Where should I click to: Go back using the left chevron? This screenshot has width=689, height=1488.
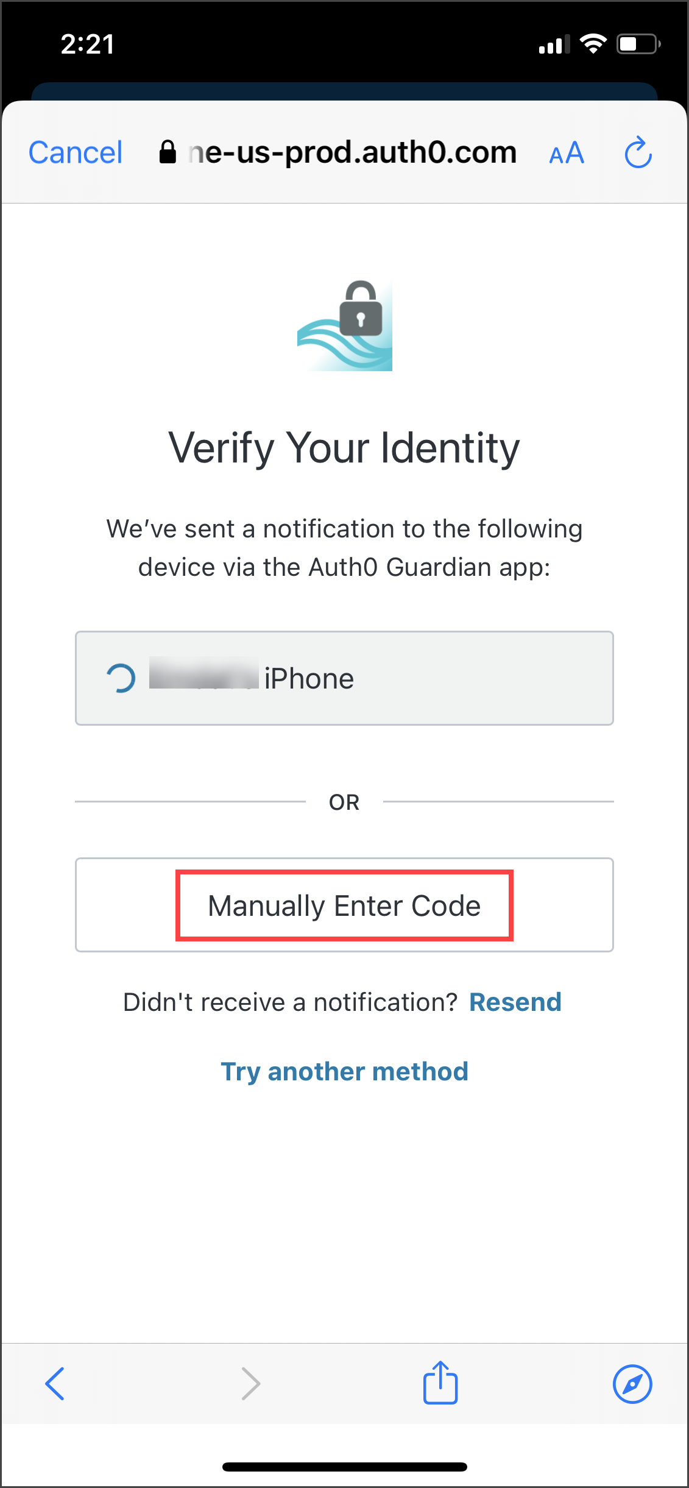pos(55,1384)
